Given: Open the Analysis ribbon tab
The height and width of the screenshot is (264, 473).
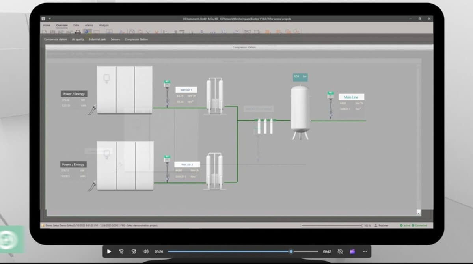Looking at the screenshot, I should tap(104, 25).
